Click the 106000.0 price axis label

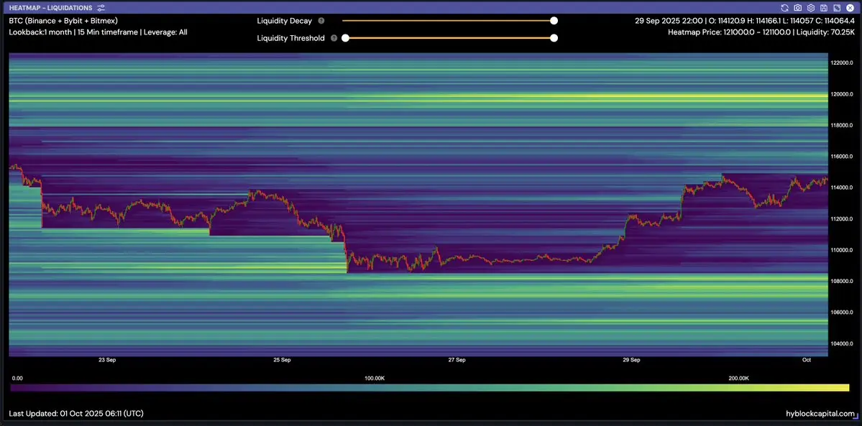843,312
